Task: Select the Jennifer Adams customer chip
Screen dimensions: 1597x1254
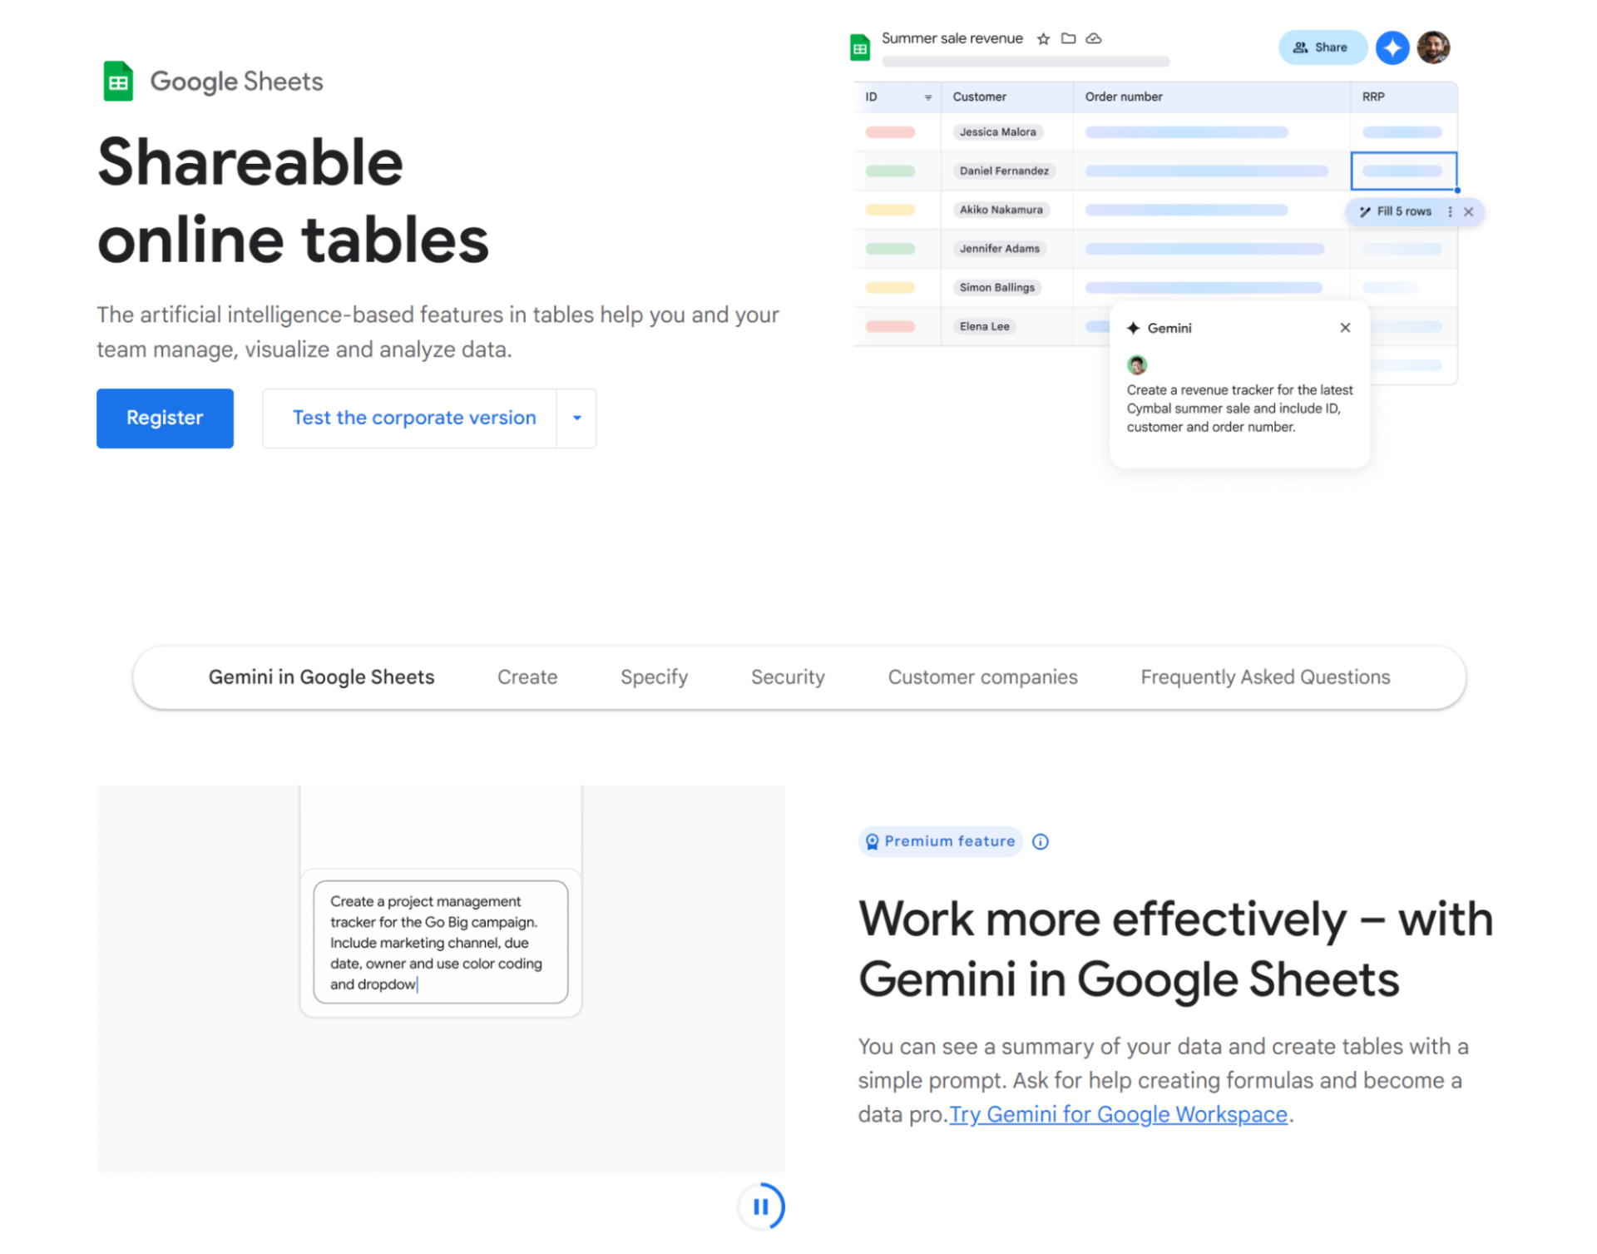Action: pyautogui.click(x=999, y=248)
